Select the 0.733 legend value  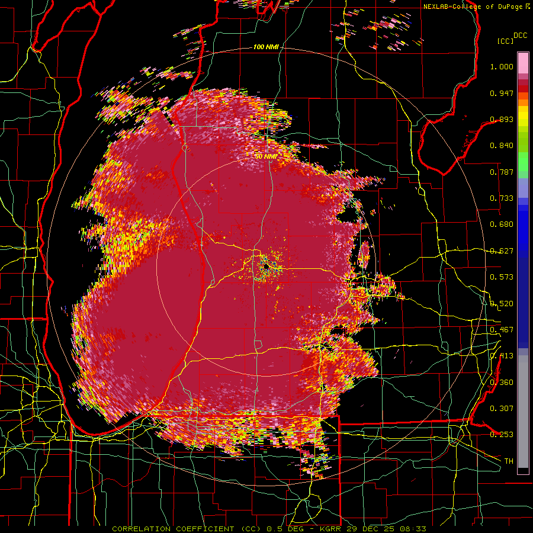tap(502, 198)
